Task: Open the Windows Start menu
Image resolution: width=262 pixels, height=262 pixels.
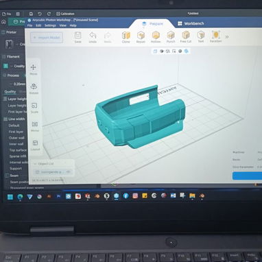Action: (10, 197)
